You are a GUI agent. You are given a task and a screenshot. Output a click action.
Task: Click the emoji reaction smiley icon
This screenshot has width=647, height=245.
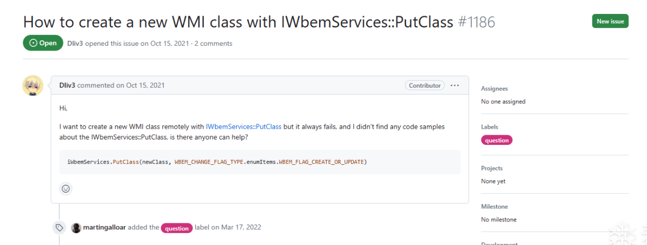66,189
